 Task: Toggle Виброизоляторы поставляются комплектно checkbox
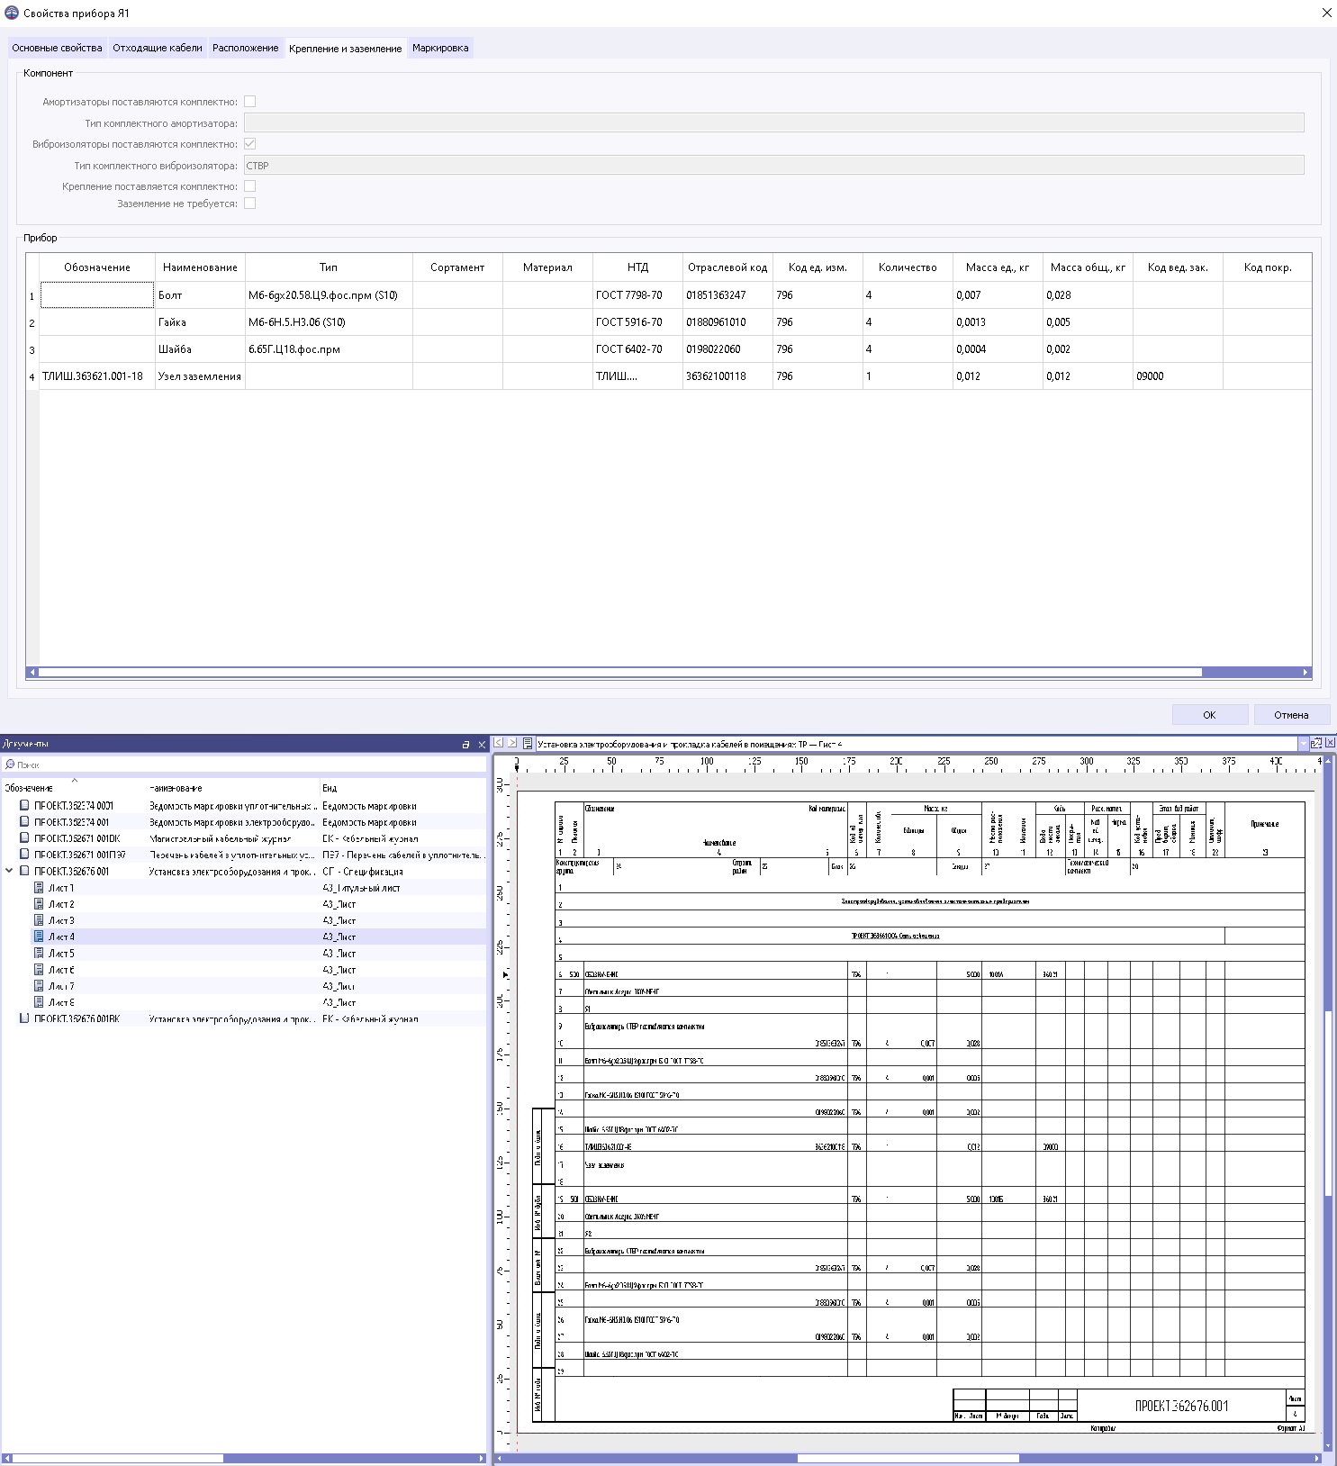click(x=250, y=144)
